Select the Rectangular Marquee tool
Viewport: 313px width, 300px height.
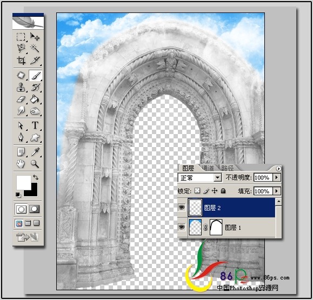click(21, 37)
